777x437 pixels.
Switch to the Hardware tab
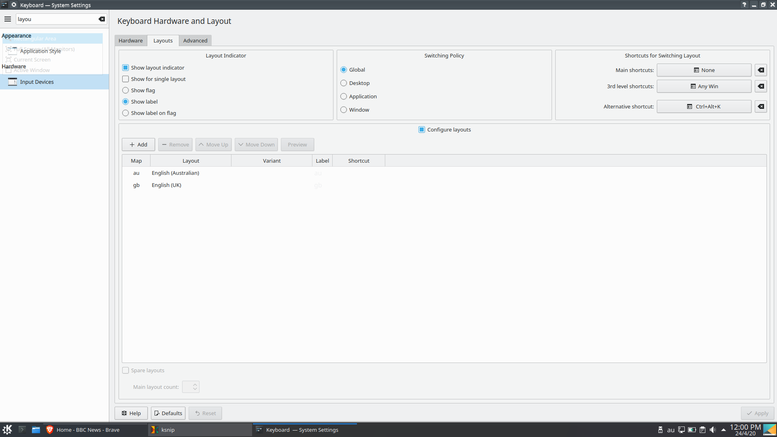tap(130, 40)
